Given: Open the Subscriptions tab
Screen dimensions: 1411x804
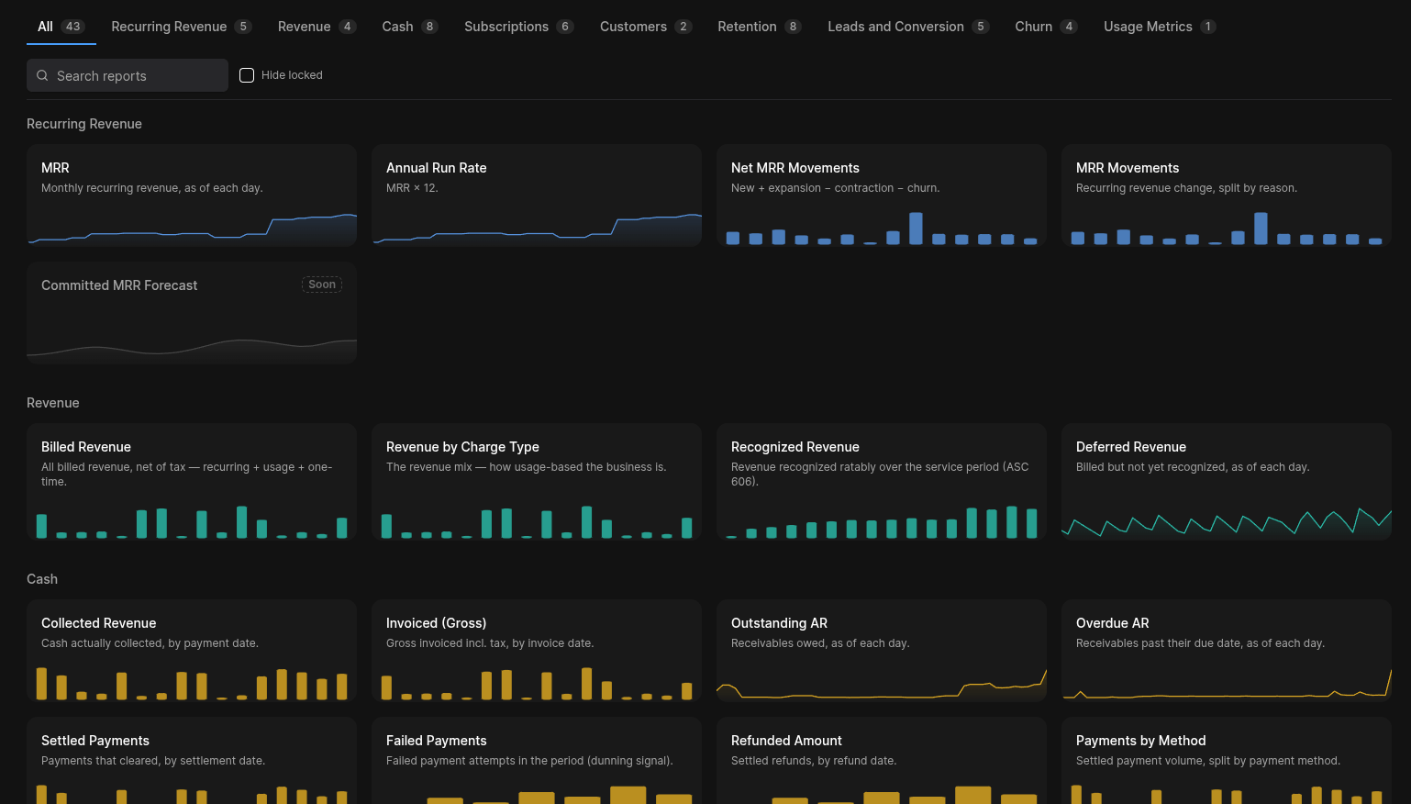Looking at the screenshot, I should tap(519, 27).
